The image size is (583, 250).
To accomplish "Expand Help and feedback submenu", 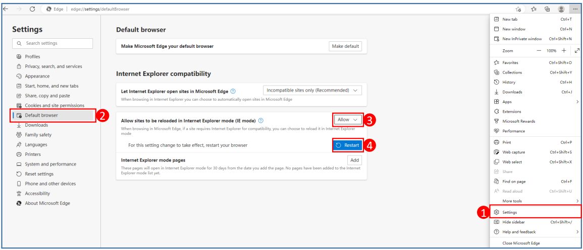I will 535,232.
